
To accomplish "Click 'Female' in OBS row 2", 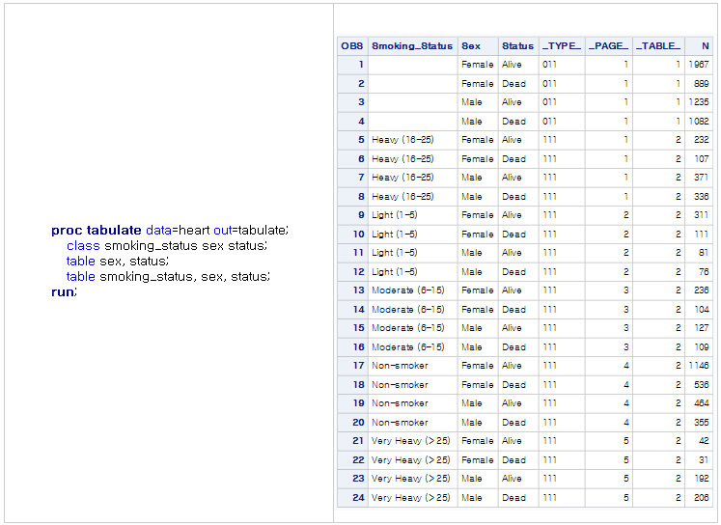I will [x=478, y=84].
